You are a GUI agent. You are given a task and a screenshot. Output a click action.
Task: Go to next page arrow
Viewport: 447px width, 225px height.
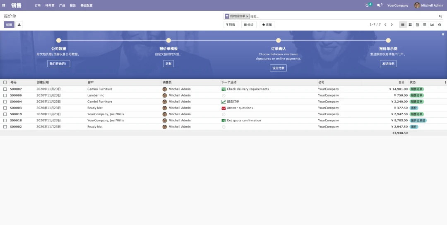392,25
